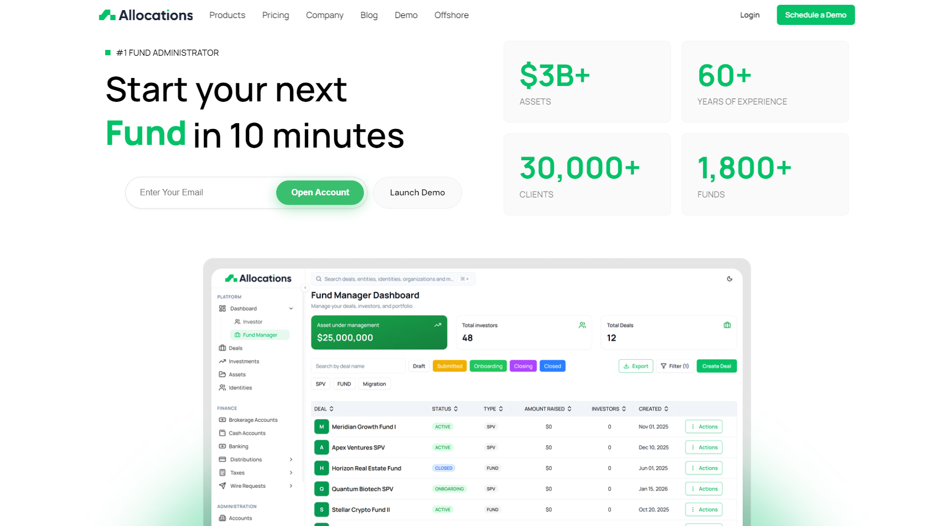Screen dimensions: 944x526
Task: Collapse the Dashboard sidebar chevron
Action: (x=291, y=308)
